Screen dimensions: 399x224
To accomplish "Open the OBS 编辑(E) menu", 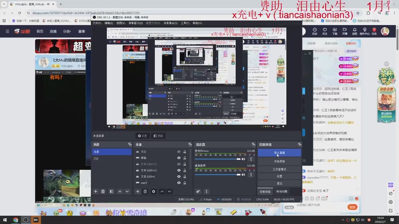I will click(109, 23).
